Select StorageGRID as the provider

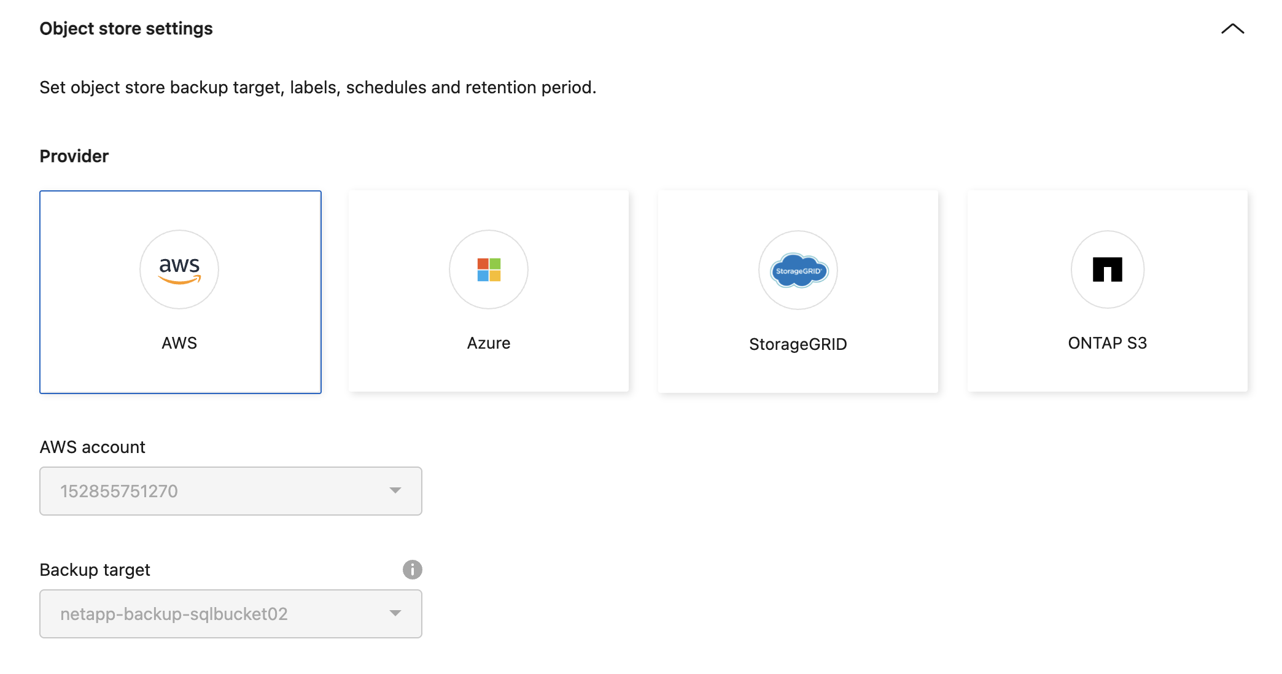click(798, 292)
